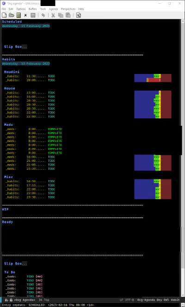The image size is (185, 307).
Task: Open the Help menu
Action: click(x=81, y=9)
